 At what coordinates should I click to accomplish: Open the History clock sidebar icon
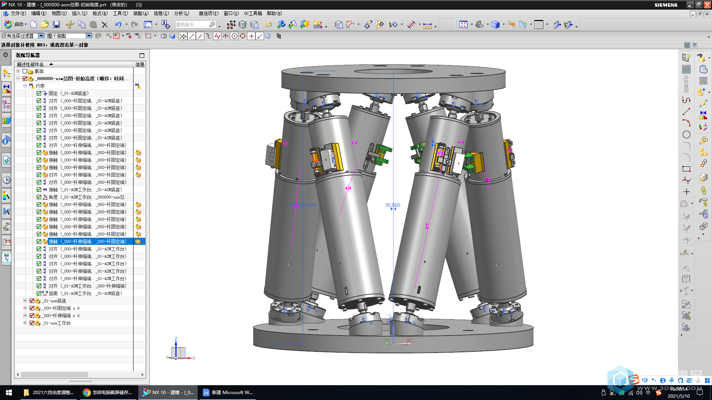point(6,180)
